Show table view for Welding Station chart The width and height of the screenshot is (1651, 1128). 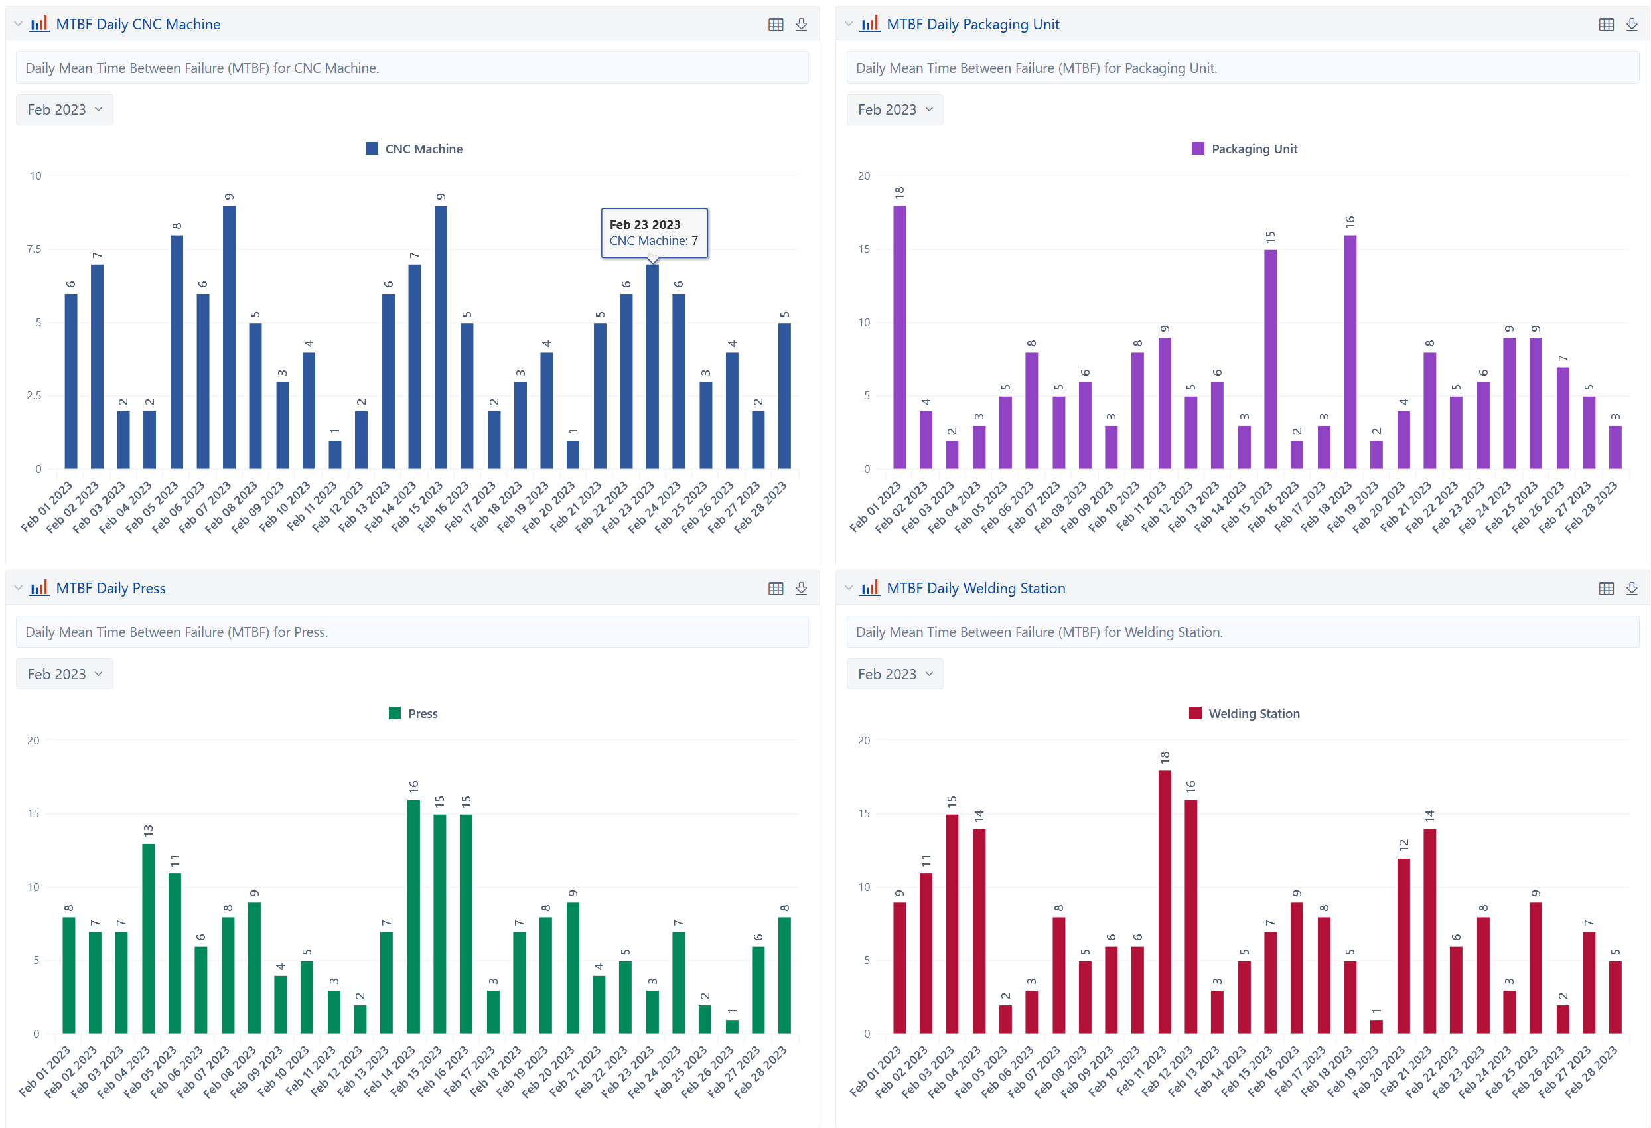1607,588
